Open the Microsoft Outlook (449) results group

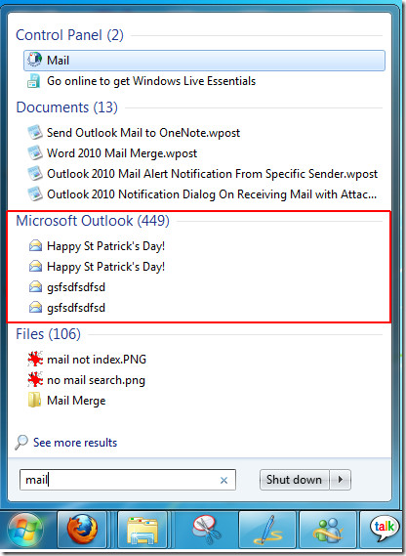[x=93, y=221]
